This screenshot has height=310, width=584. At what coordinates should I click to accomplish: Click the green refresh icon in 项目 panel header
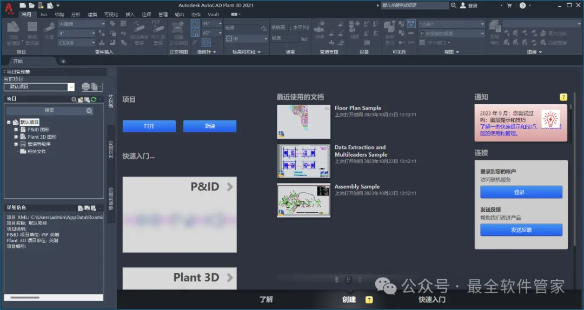[94, 99]
